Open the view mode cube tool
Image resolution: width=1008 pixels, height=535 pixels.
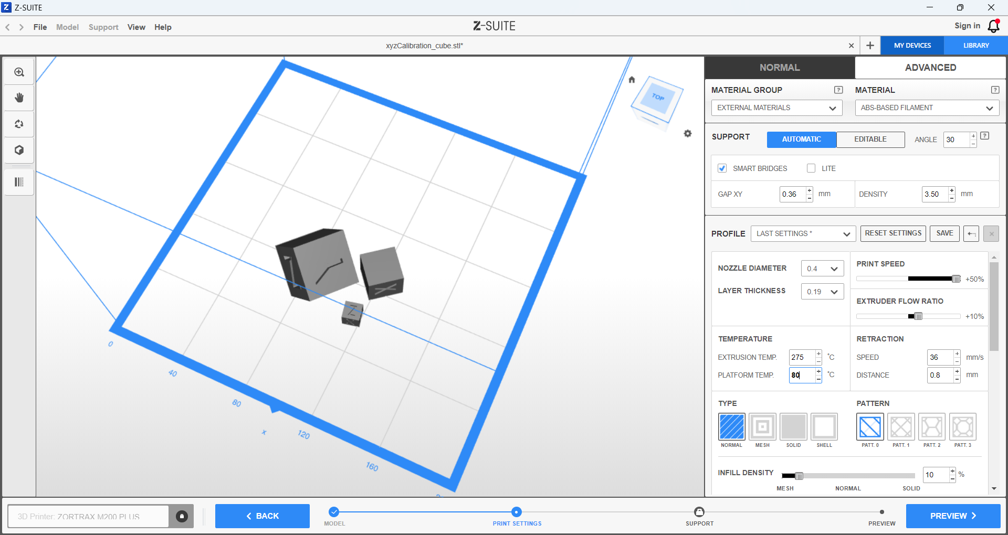(19, 151)
